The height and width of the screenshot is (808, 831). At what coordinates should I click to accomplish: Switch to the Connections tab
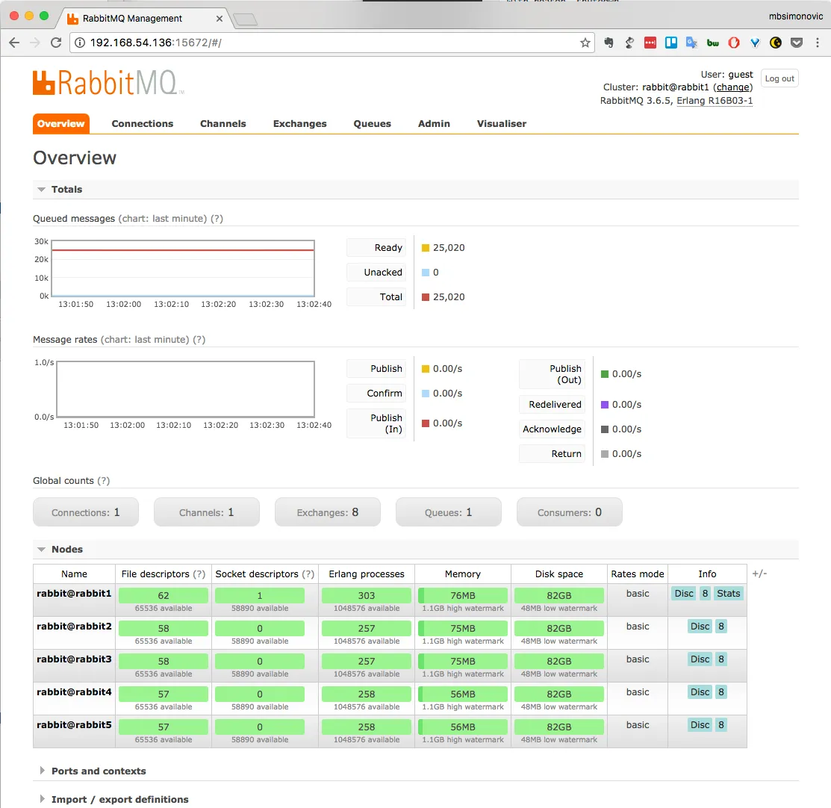tap(142, 123)
